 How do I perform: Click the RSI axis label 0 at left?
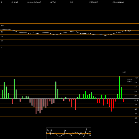click(1, 48)
